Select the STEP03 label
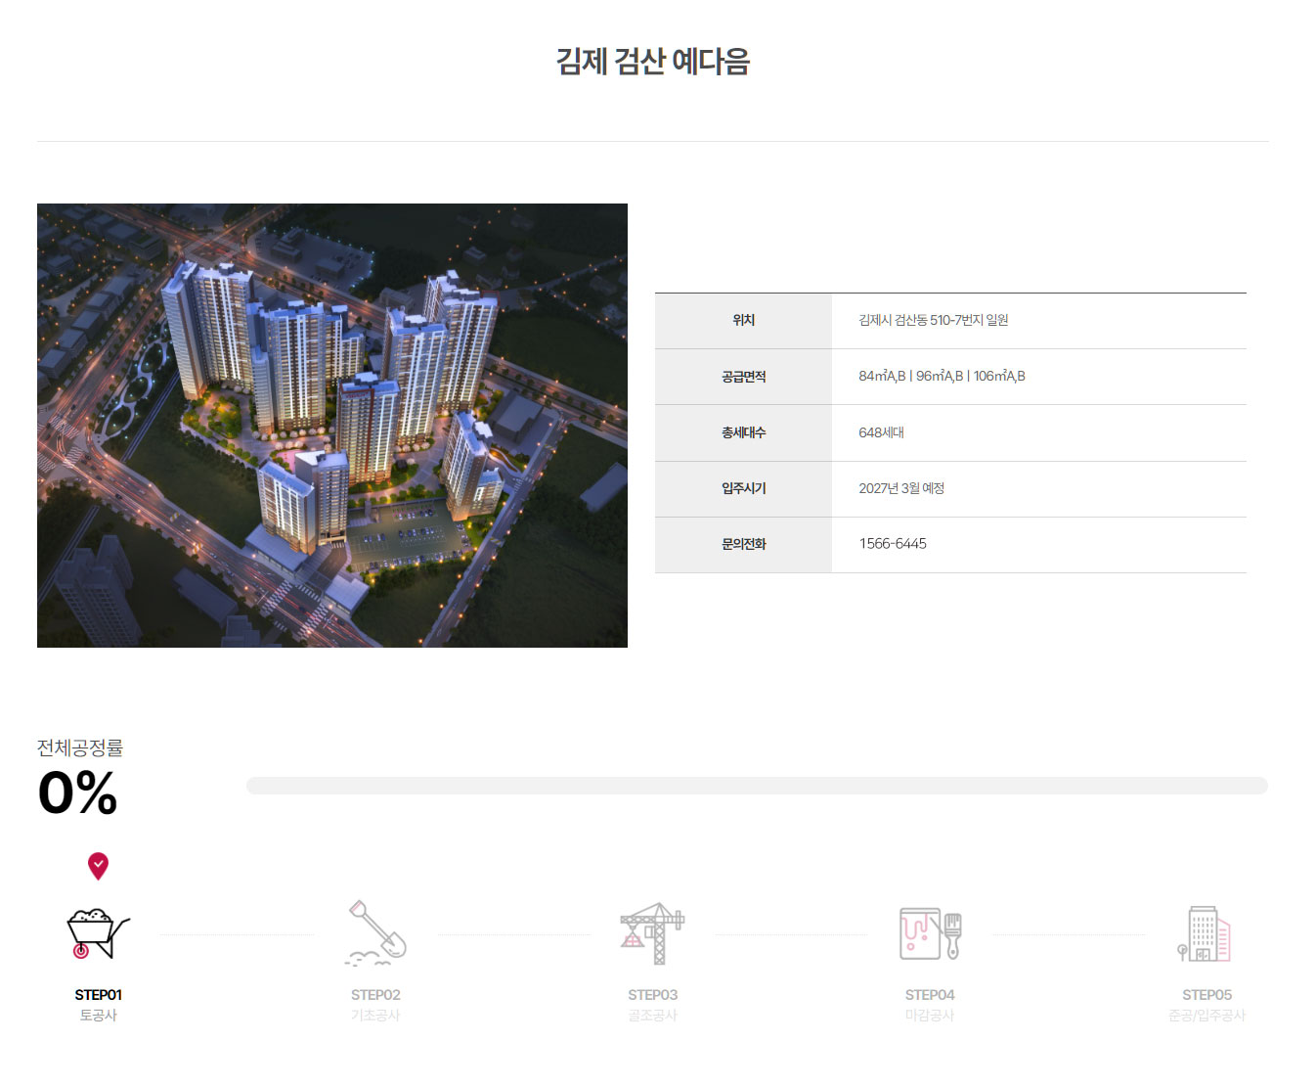Image resolution: width=1316 pixels, height=1086 pixels. pyautogui.click(x=652, y=995)
